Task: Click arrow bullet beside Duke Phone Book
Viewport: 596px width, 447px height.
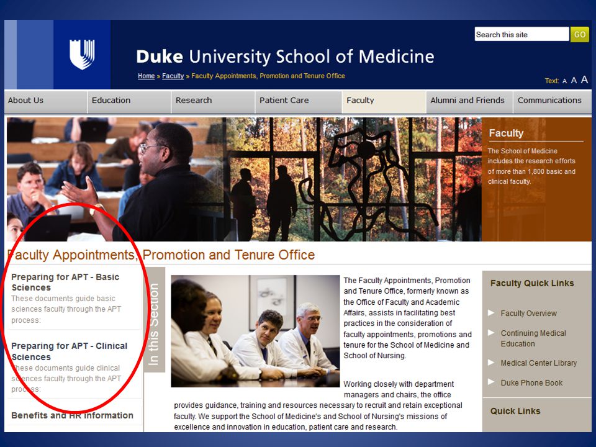Action: [x=491, y=382]
